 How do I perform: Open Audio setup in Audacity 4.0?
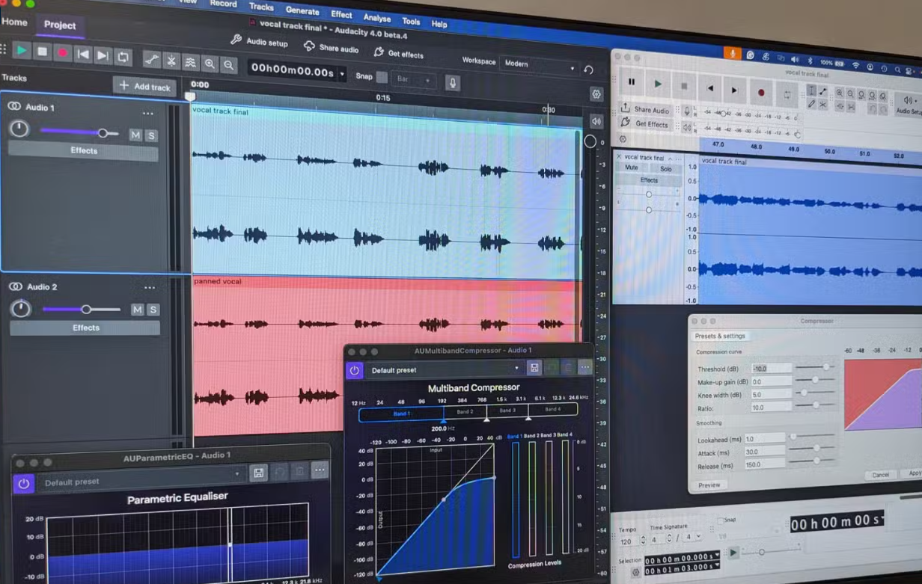(x=259, y=42)
